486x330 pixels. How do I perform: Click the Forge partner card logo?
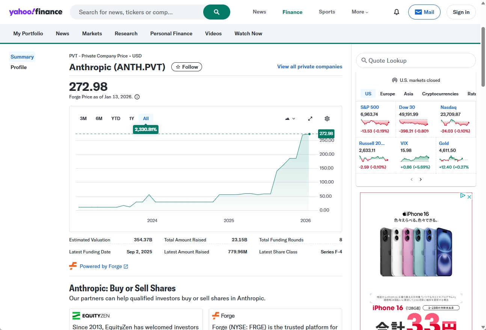(x=223, y=316)
